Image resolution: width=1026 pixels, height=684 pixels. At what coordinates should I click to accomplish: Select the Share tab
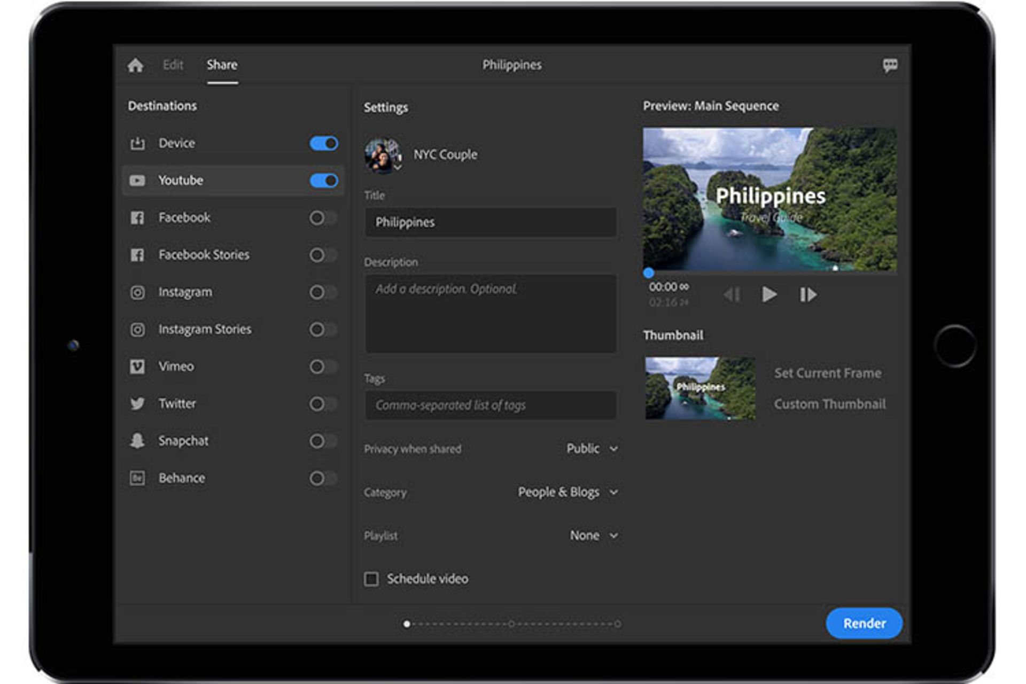(x=222, y=65)
